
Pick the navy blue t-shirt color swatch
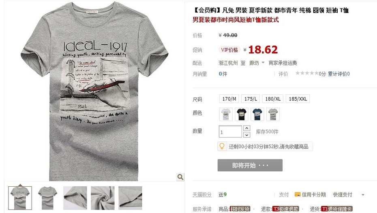(x=257, y=114)
